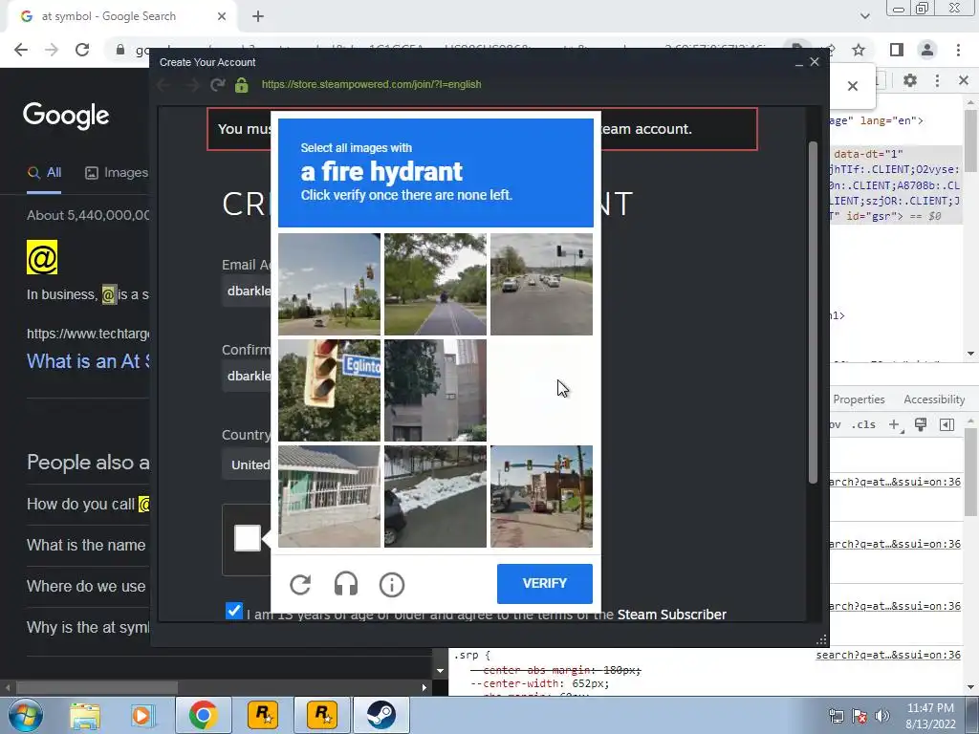Open DevTools Accessibility tab

point(934,399)
